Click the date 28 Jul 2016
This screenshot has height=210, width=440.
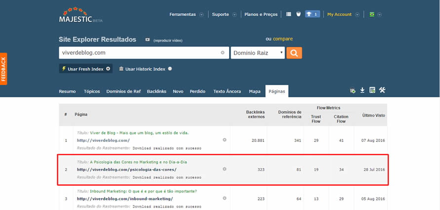click(373, 169)
